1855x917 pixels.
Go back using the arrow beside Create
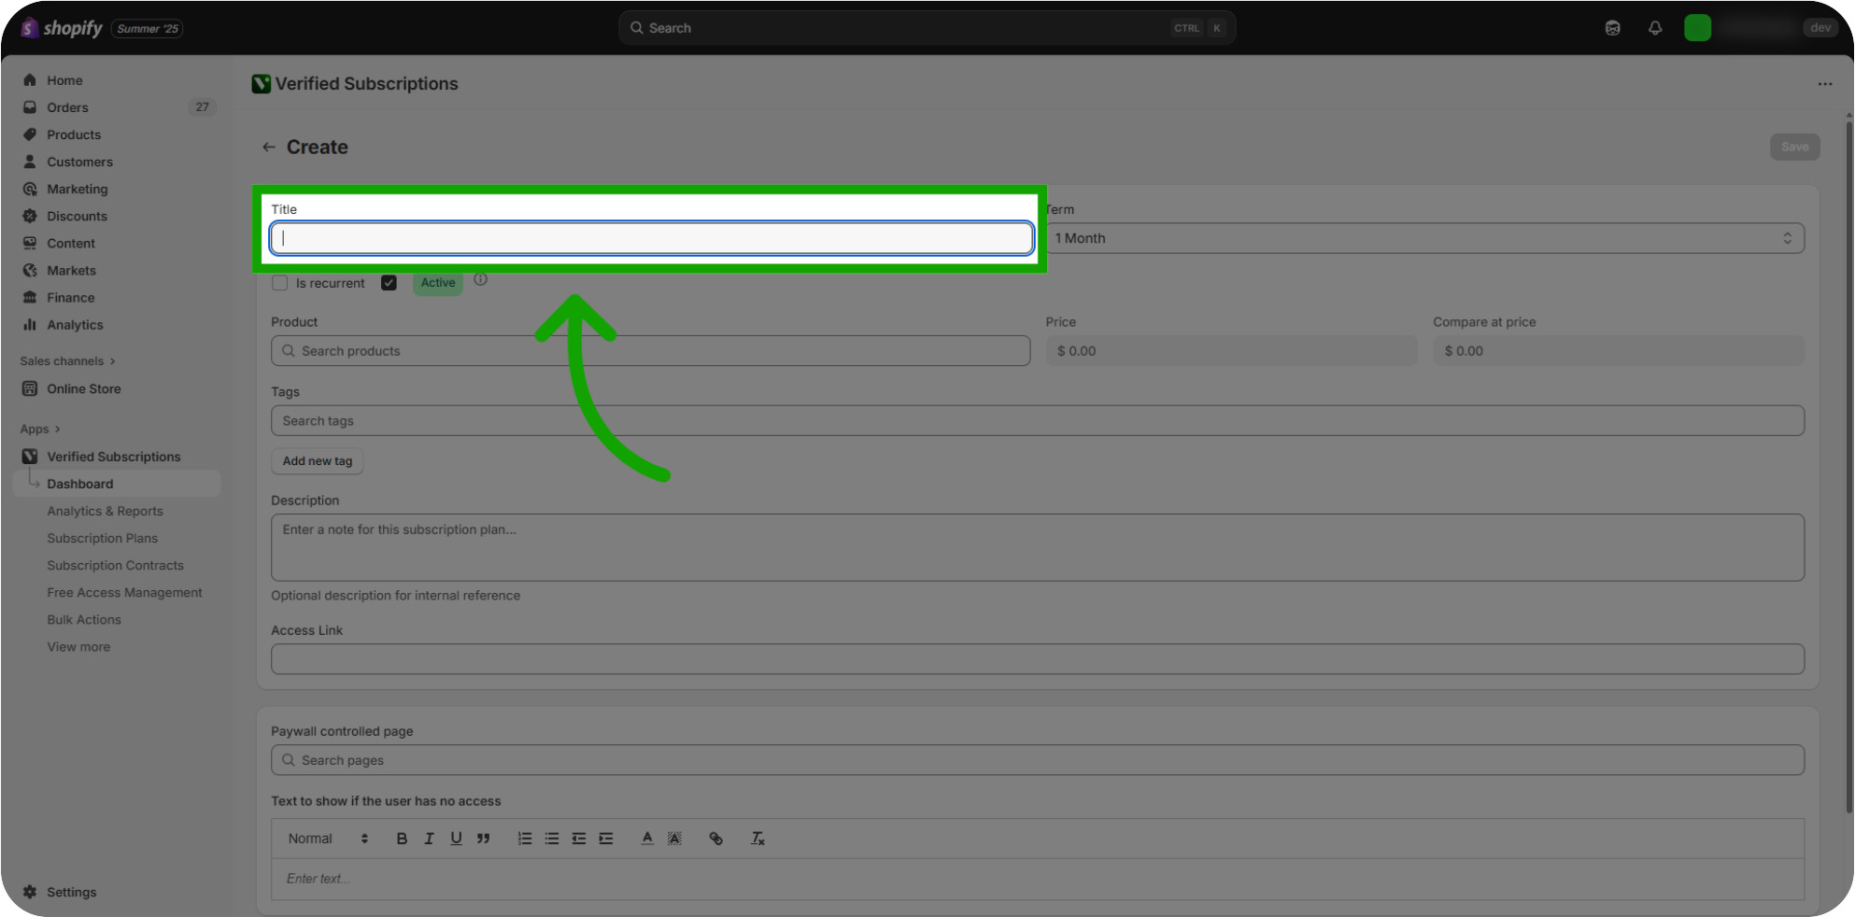tap(269, 148)
